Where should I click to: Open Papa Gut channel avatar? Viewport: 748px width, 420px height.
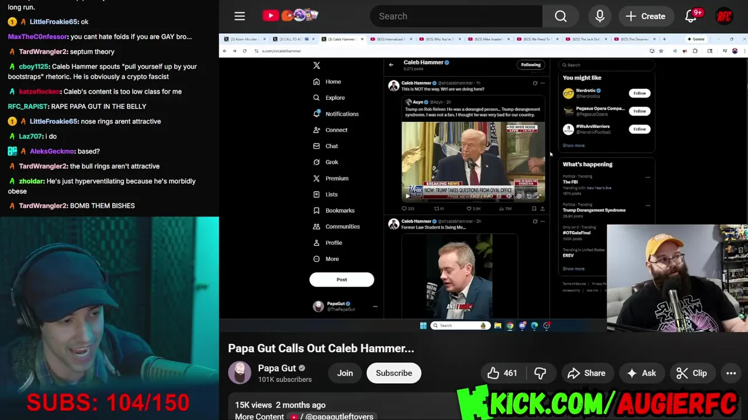pos(240,373)
